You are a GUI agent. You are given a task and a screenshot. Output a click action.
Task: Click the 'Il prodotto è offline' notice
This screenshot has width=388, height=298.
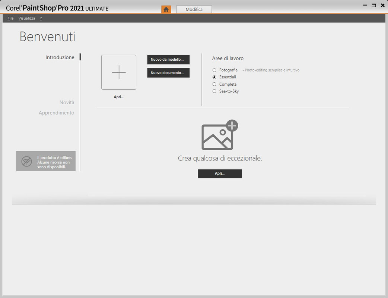pyautogui.click(x=46, y=161)
